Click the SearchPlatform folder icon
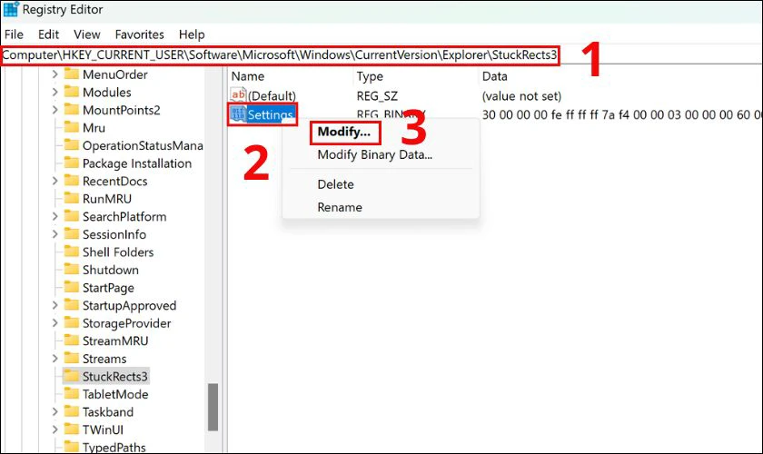763x454 pixels. click(x=72, y=216)
